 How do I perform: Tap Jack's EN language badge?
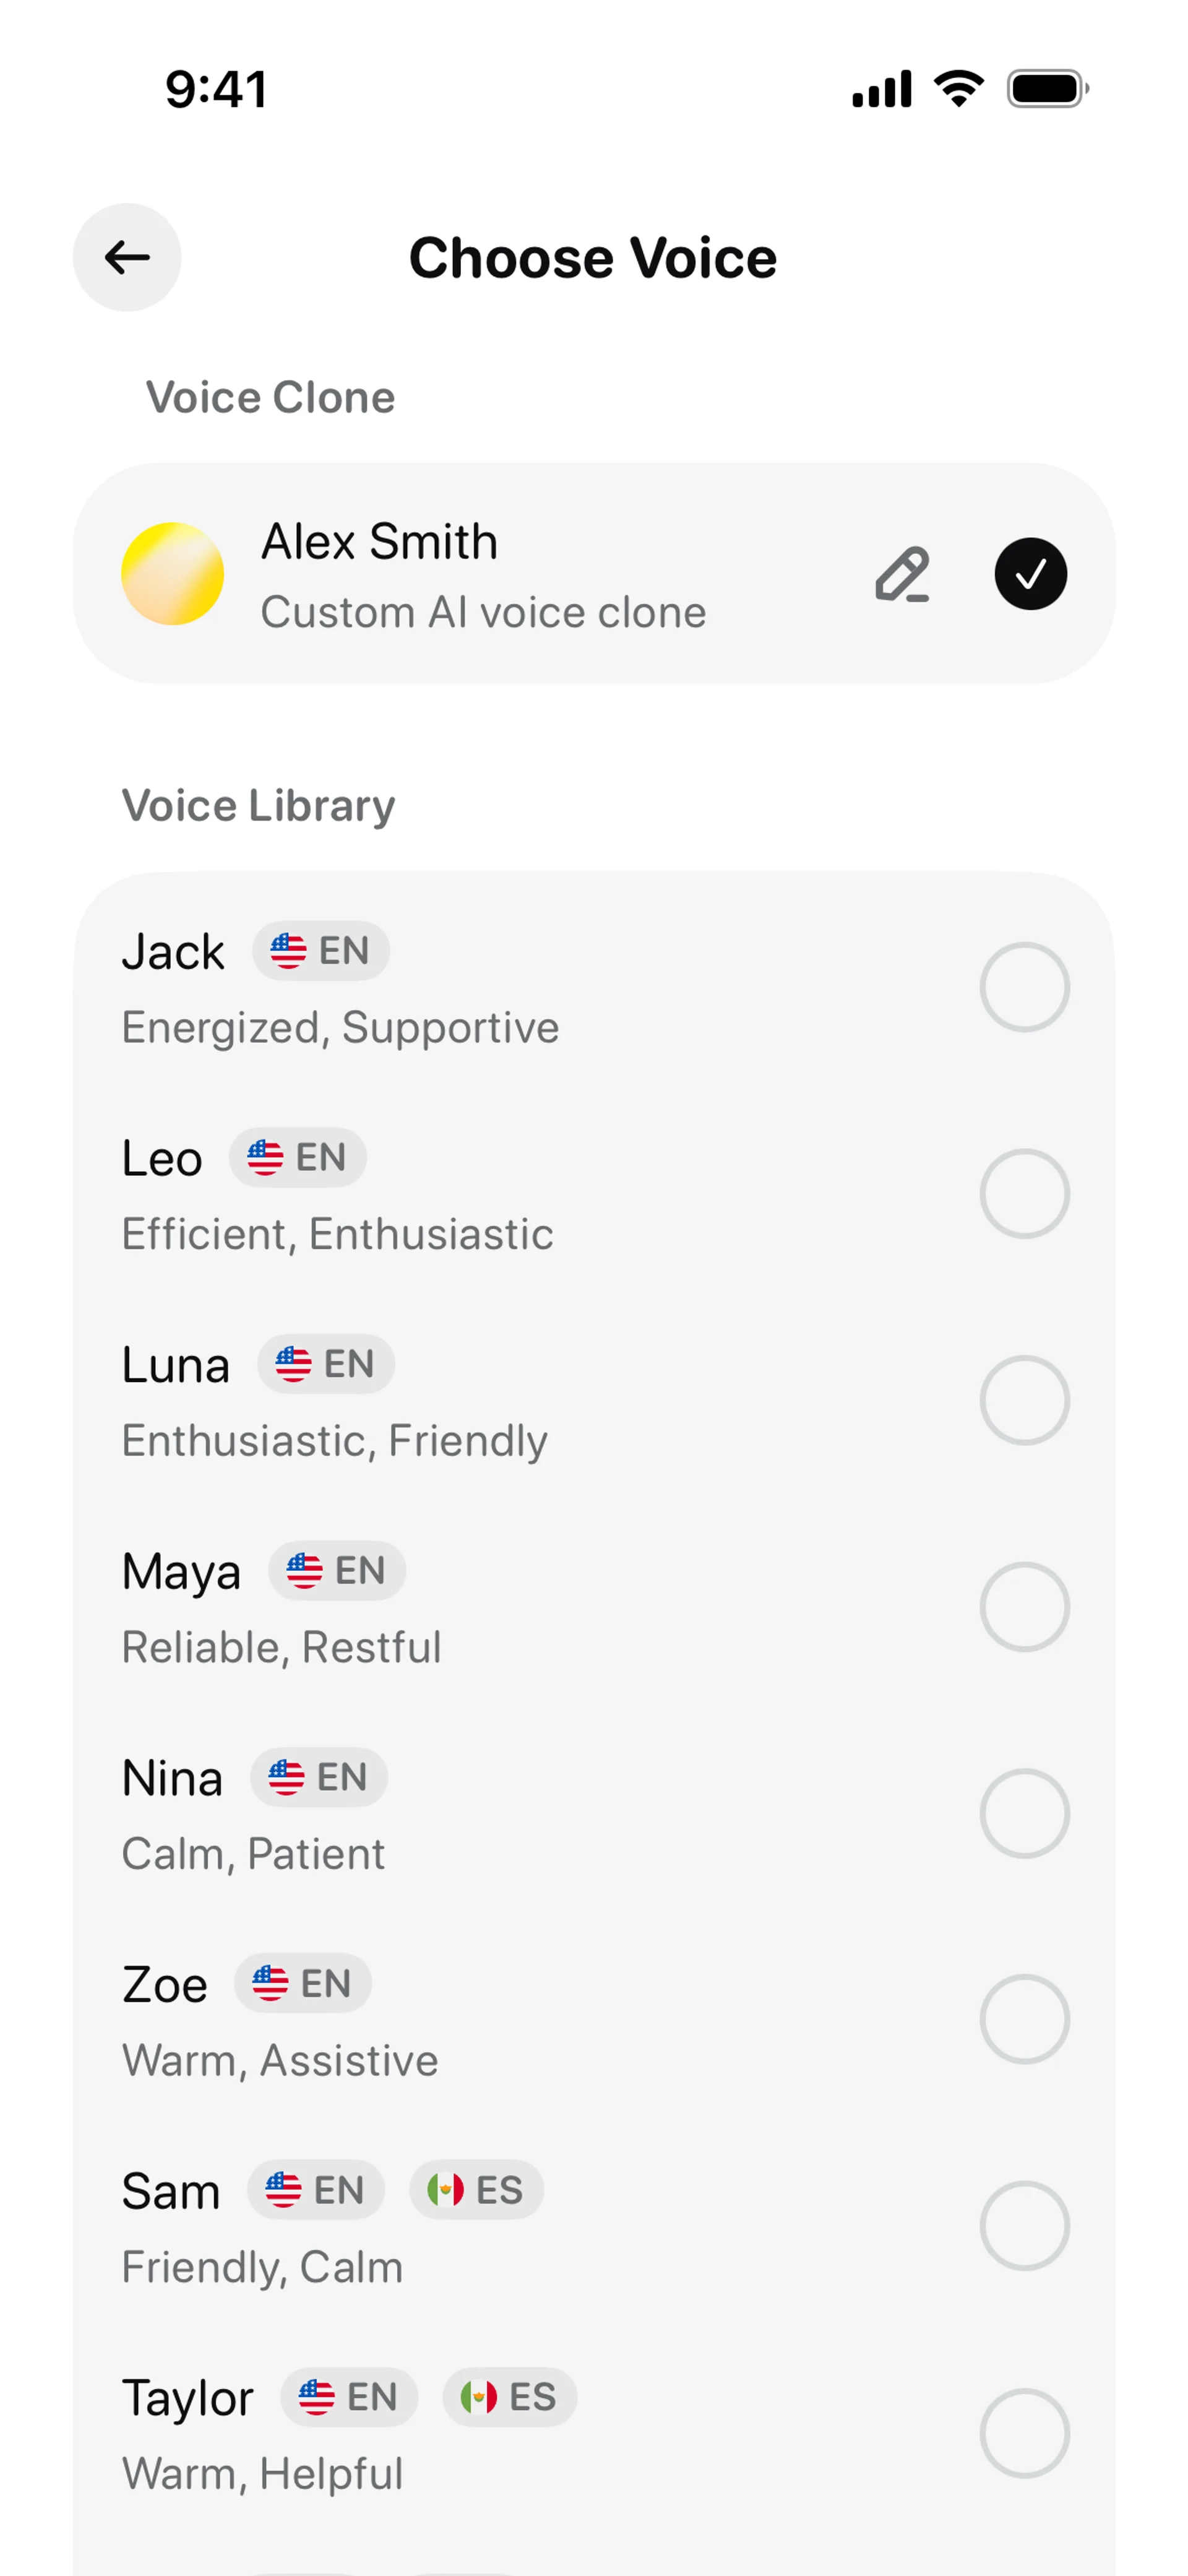tap(321, 951)
